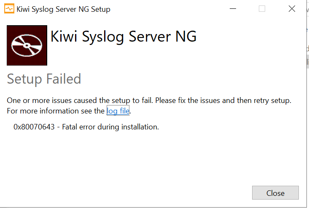Click the large 'Kiwi Syslog Server NG' heading
Image resolution: width=309 pixels, height=208 pixels.
[x=123, y=37]
